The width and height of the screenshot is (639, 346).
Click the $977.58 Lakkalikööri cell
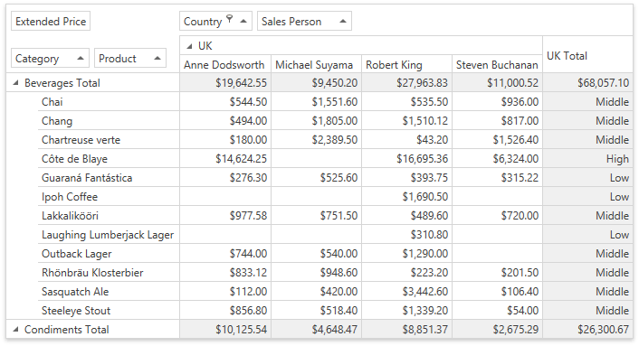[225, 216]
